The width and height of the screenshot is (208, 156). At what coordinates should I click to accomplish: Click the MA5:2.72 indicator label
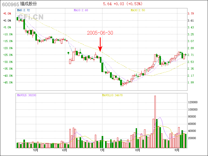click(23, 10)
